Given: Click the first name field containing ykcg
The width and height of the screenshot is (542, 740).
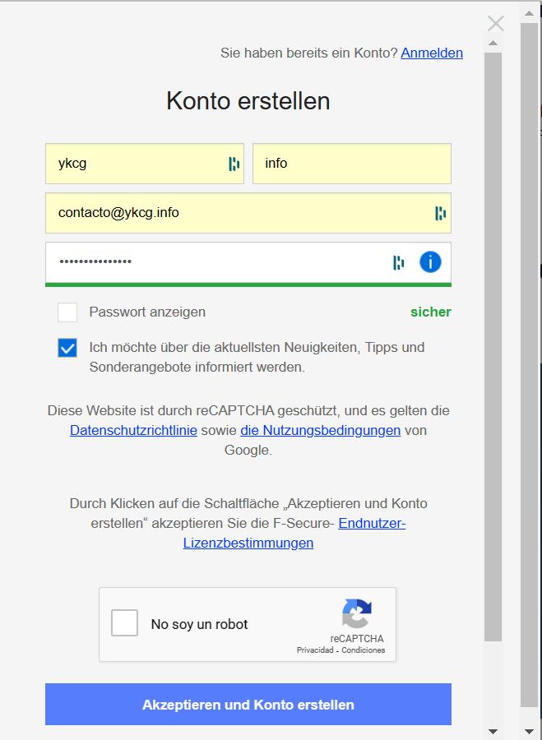Looking at the screenshot, I should (145, 164).
